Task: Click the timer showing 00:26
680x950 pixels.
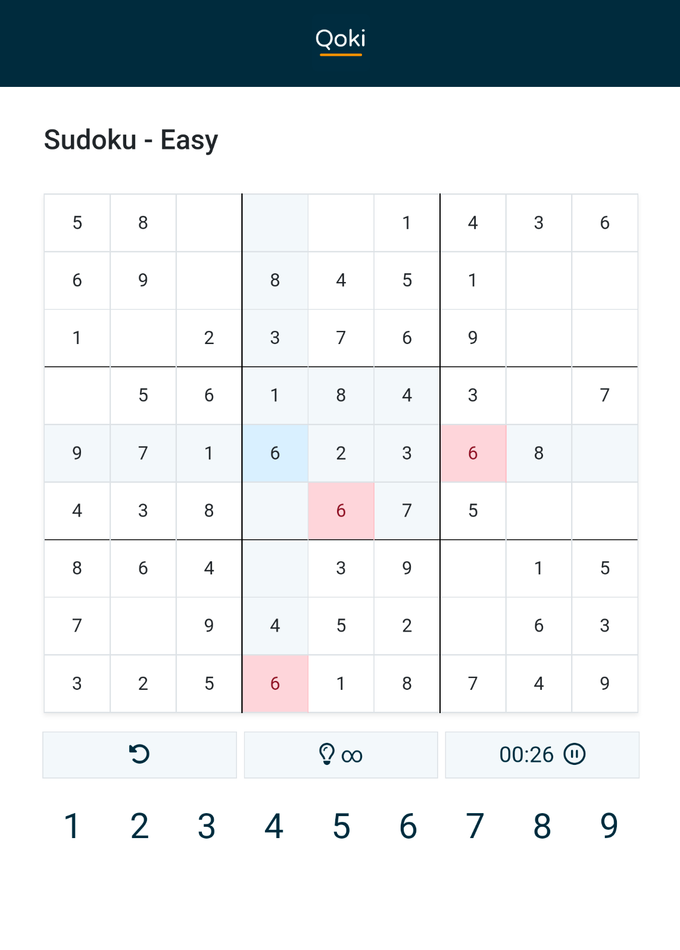Action: click(x=526, y=755)
